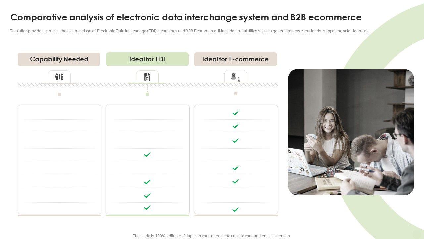Click the empty Capability Needed list box

tap(59, 159)
